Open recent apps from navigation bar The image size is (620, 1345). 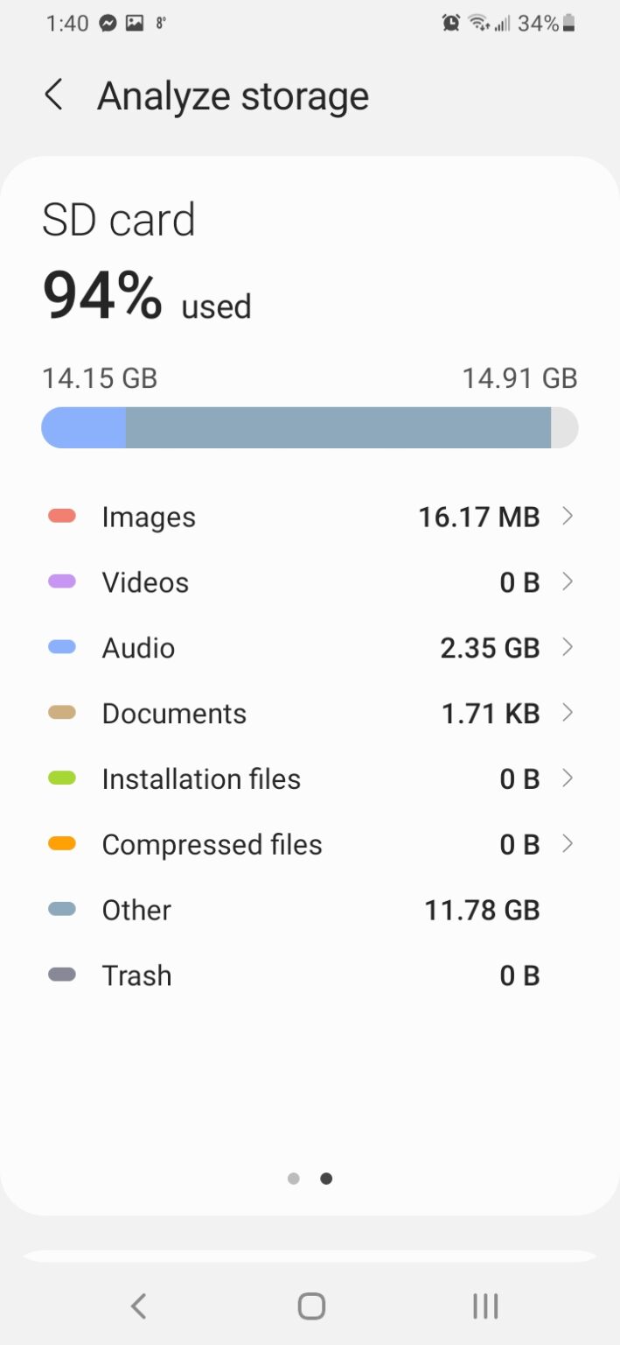pos(484,1306)
